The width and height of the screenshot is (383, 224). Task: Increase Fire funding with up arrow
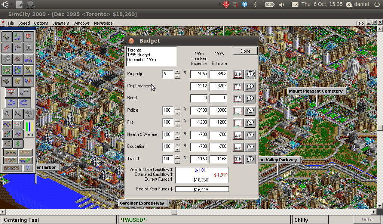pyautogui.click(x=178, y=121)
